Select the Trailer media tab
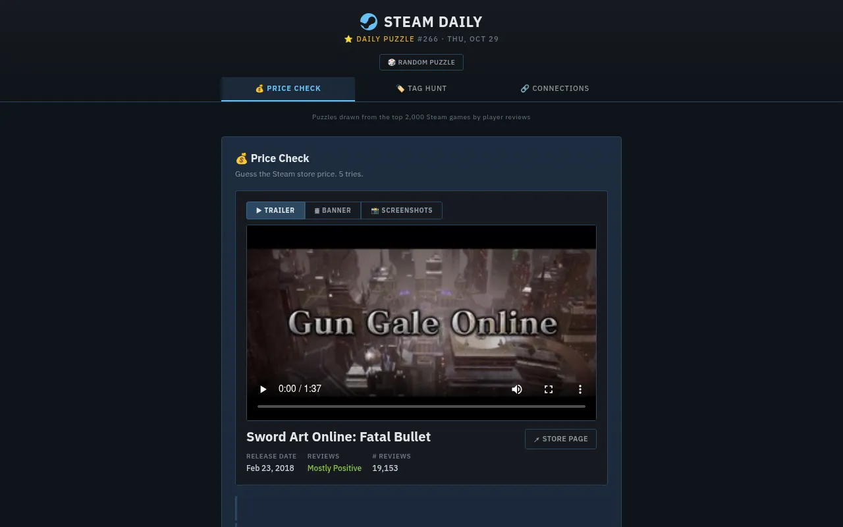843x527 pixels. (x=275, y=211)
